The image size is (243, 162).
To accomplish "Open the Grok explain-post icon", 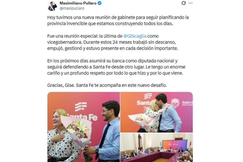I will click(184, 3).
